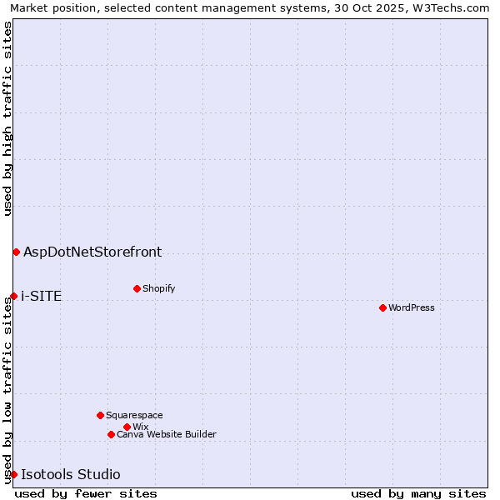Click the 'used by low traffic sites' label
This screenshot has height=500, width=500.
(x=7, y=390)
